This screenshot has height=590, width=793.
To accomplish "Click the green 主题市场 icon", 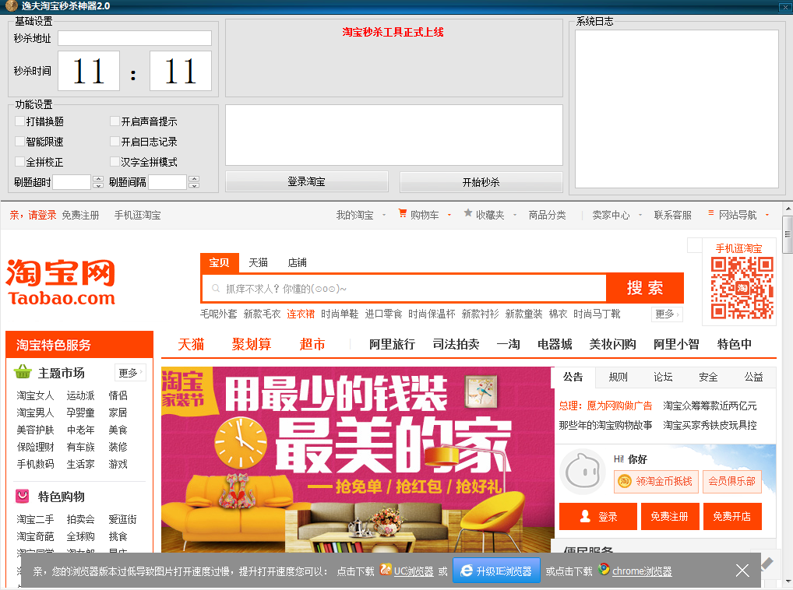I will pyautogui.click(x=21, y=372).
